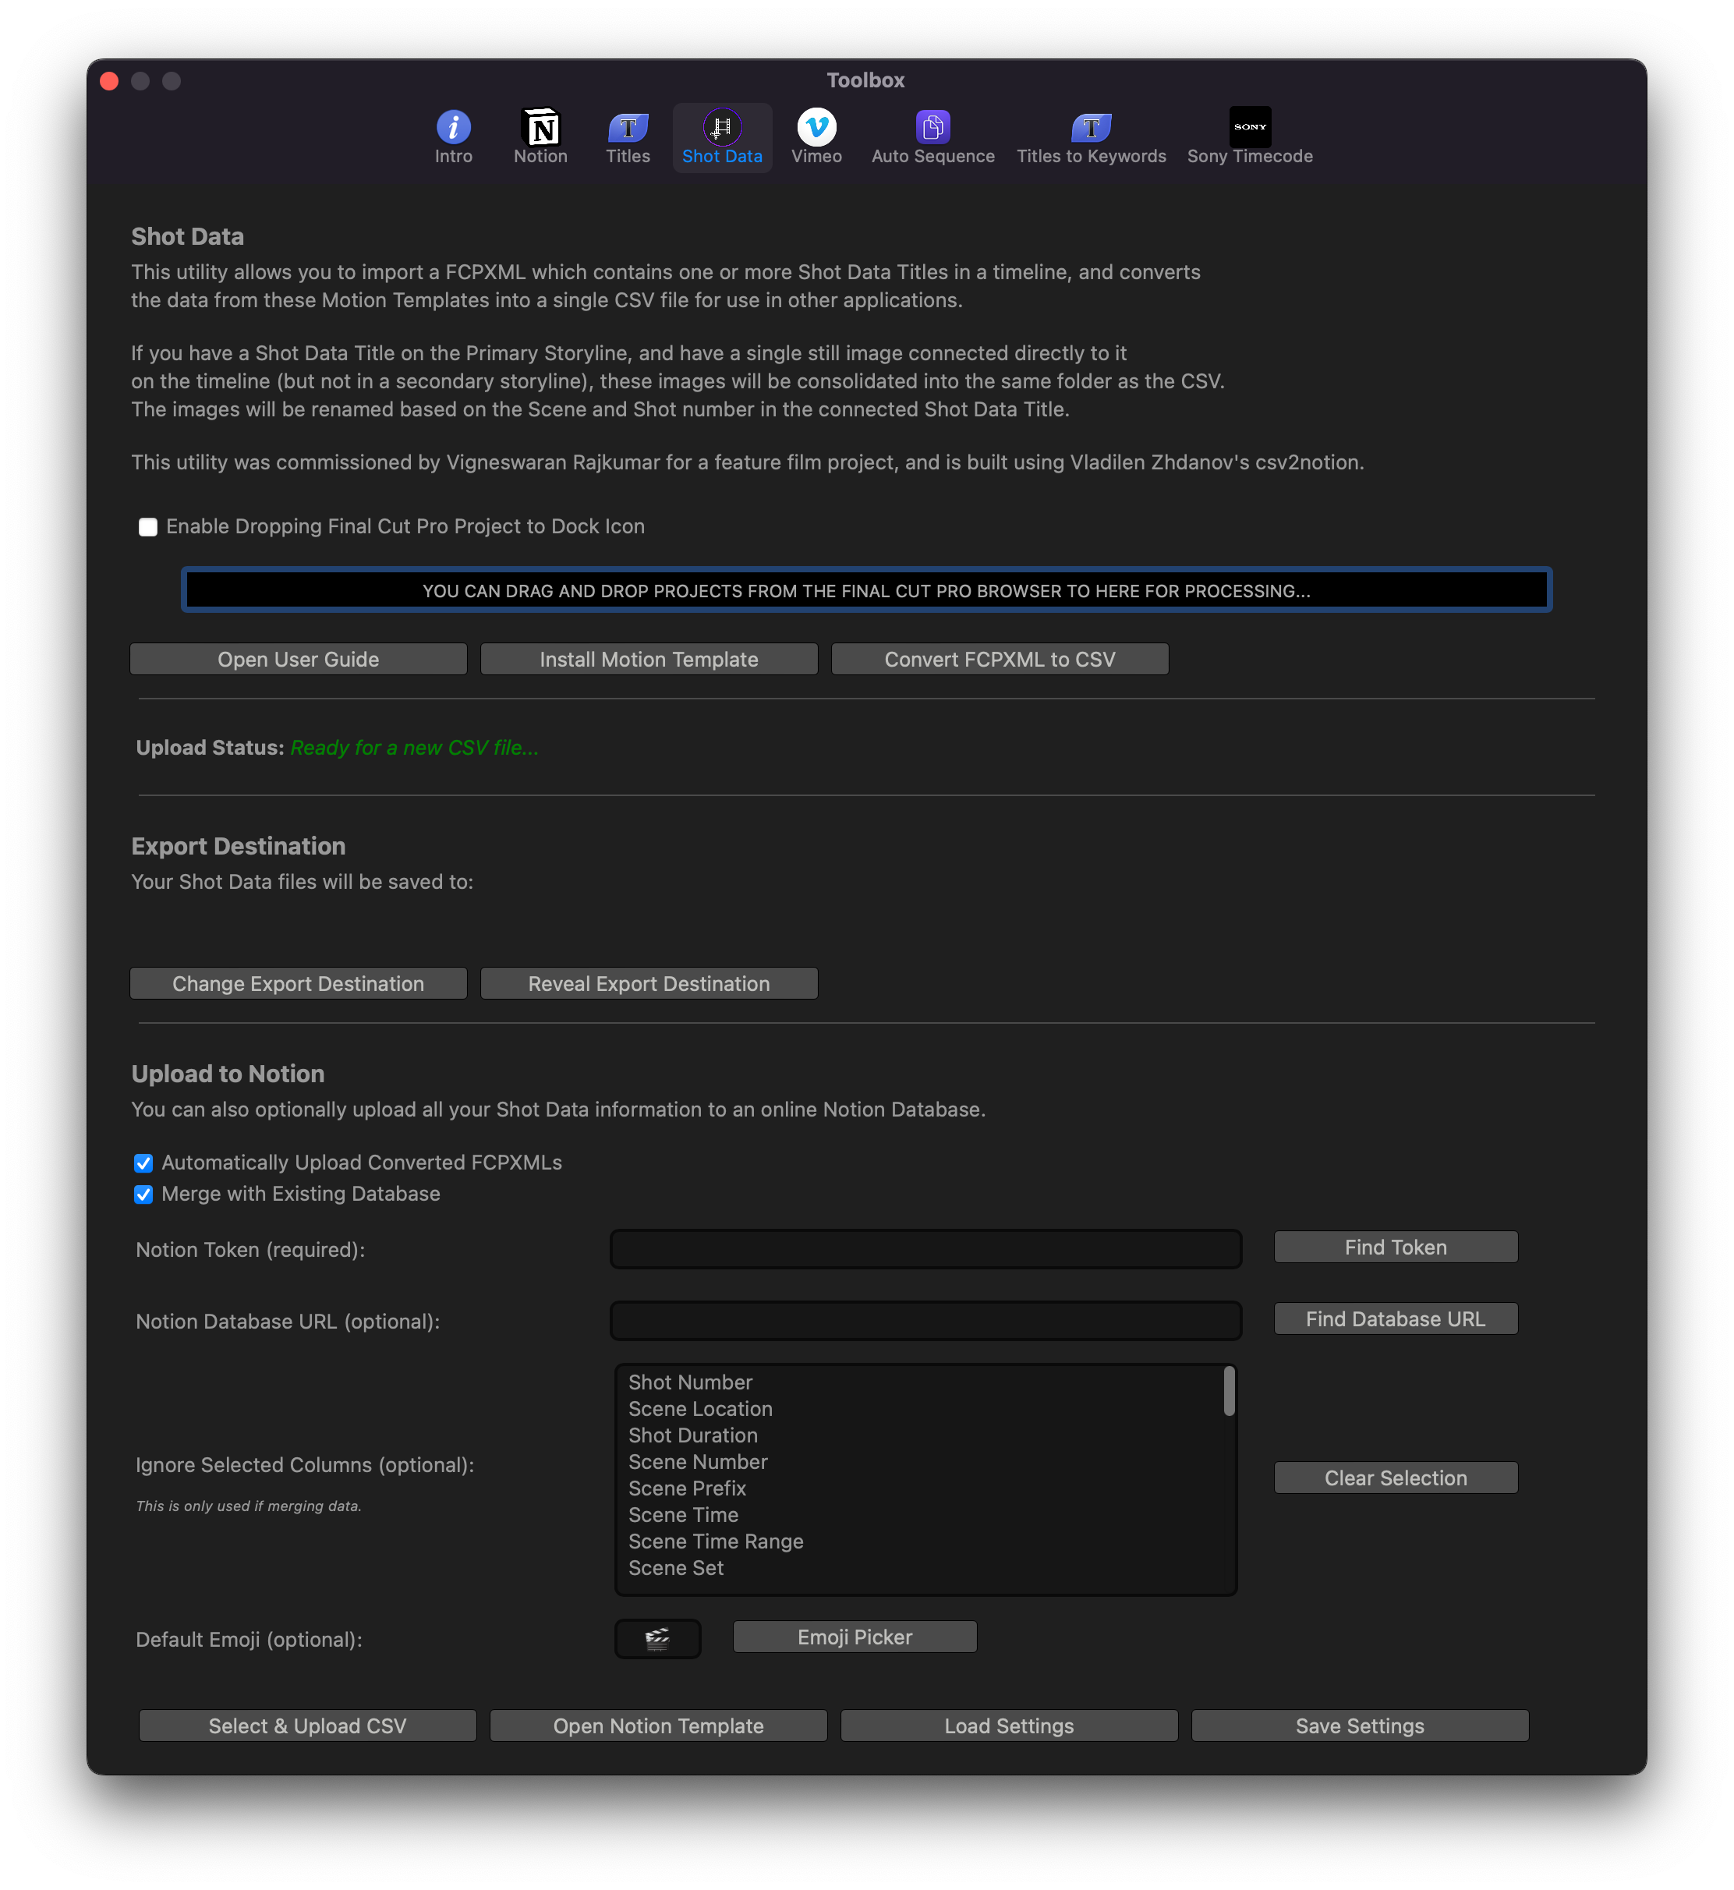Image resolution: width=1734 pixels, height=1890 pixels.
Task: Switch to the Sony Timecode icon
Action: 1249,128
